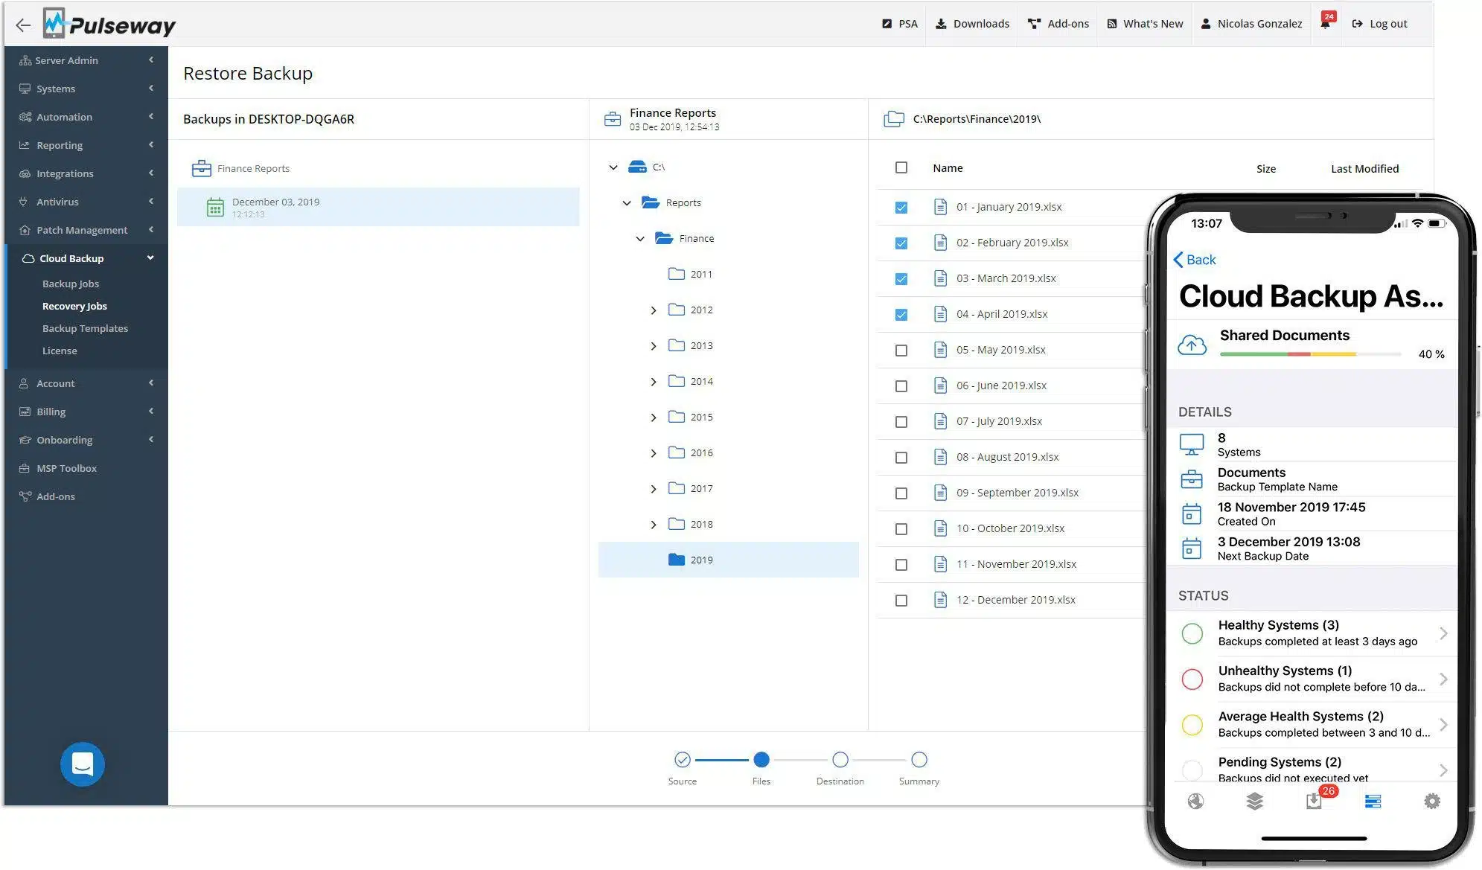Image resolution: width=1482 pixels, height=870 pixels.
Task: Toggle the select-all checkbox beside Name
Action: pyautogui.click(x=901, y=168)
